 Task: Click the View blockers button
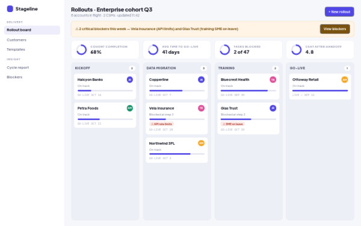tap(335, 29)
